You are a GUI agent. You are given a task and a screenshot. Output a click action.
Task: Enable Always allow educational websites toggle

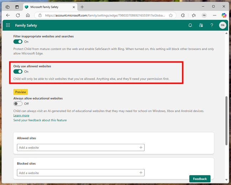(18, 104)
